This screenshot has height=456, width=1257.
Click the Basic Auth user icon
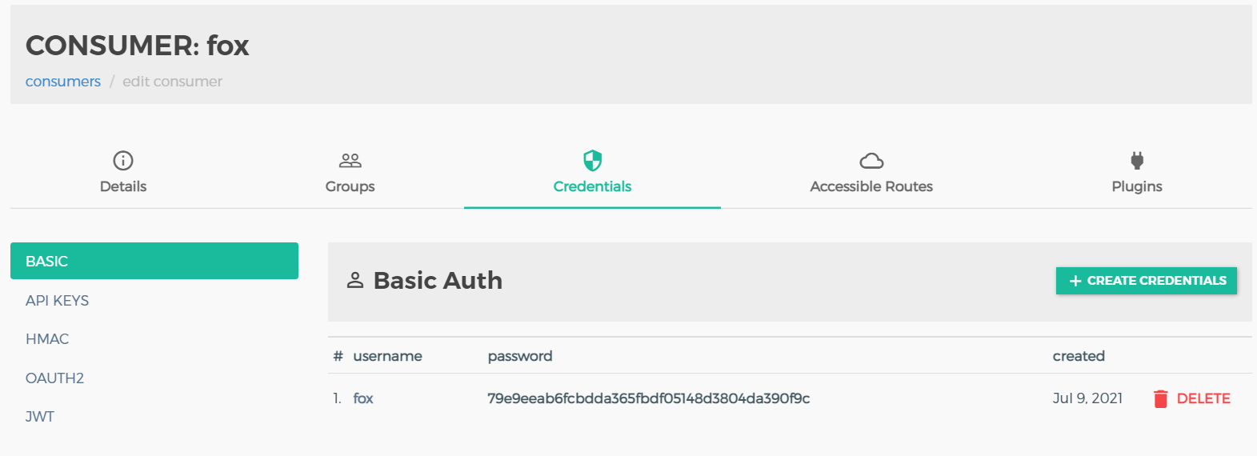[355, 280]
